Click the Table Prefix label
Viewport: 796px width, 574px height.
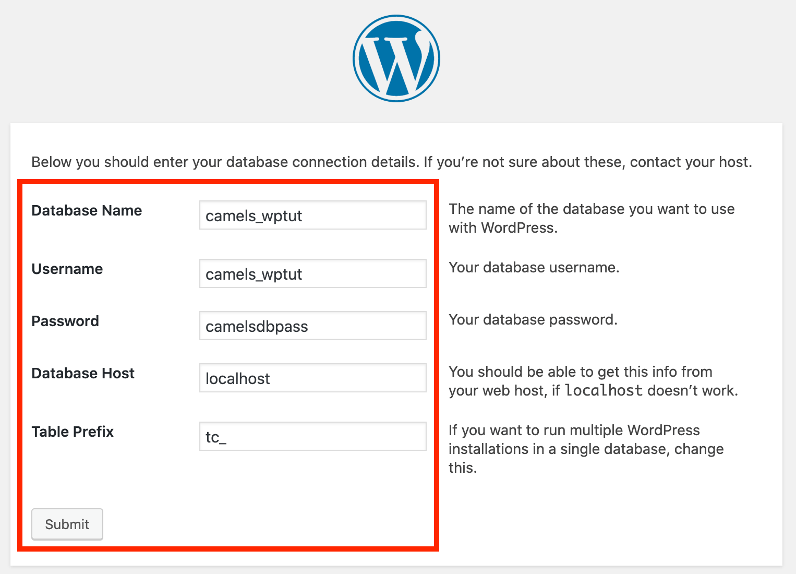[x=73, y=432]
